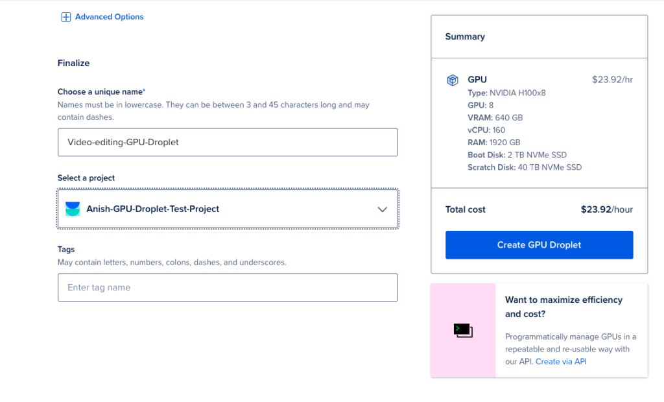Click the Create GPU Droplet button
The image size is (664, 402).
(539, 245)
